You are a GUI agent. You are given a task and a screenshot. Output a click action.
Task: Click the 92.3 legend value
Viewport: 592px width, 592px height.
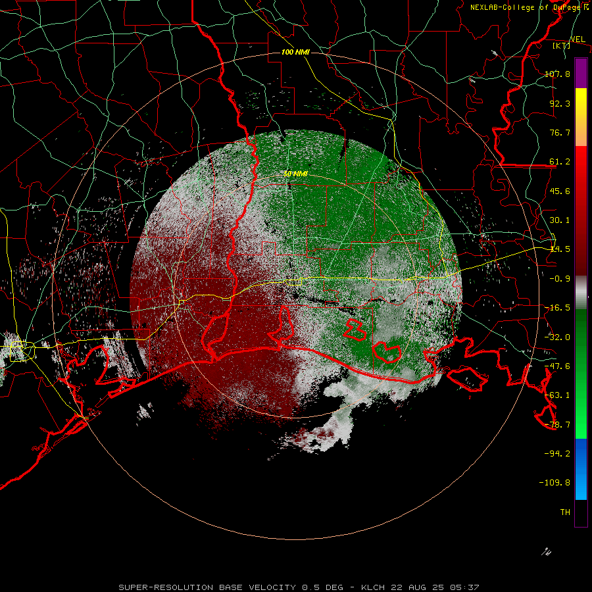click(x=560, y=103)
